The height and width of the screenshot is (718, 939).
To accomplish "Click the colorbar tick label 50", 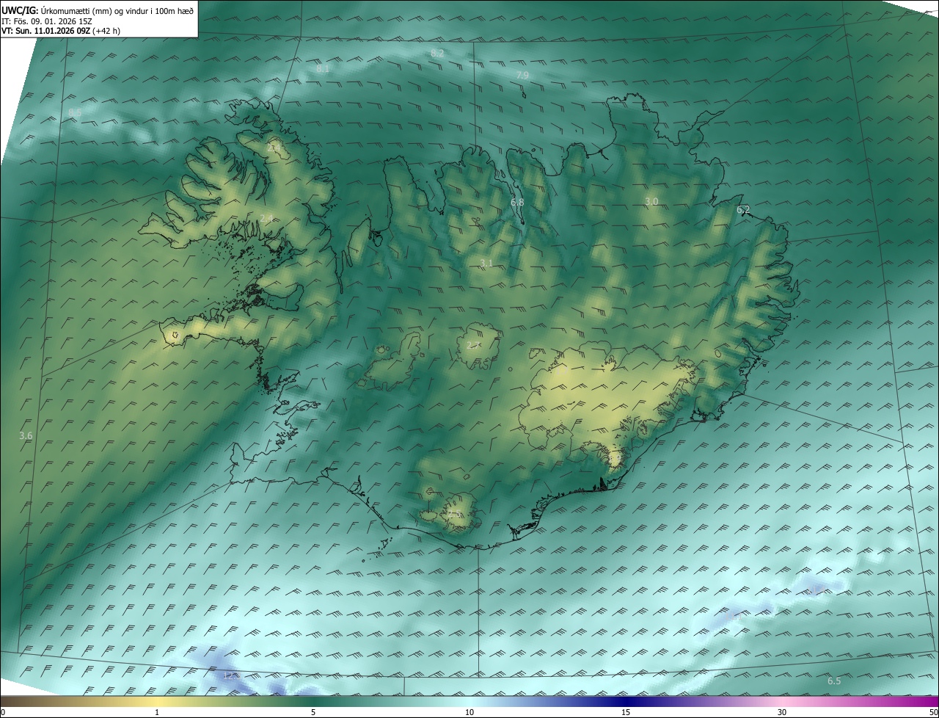I will [933, 712].
